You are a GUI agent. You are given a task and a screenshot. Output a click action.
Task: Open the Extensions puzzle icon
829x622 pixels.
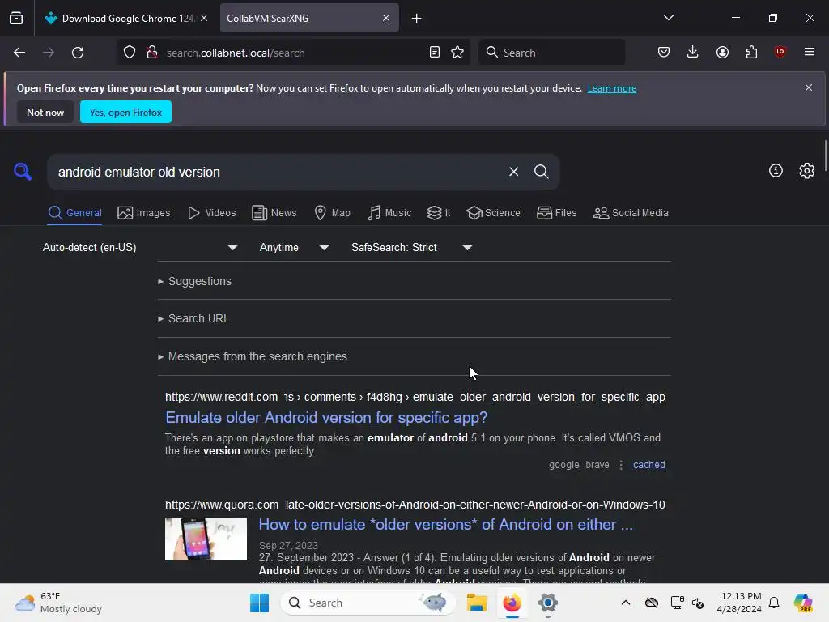751,52
